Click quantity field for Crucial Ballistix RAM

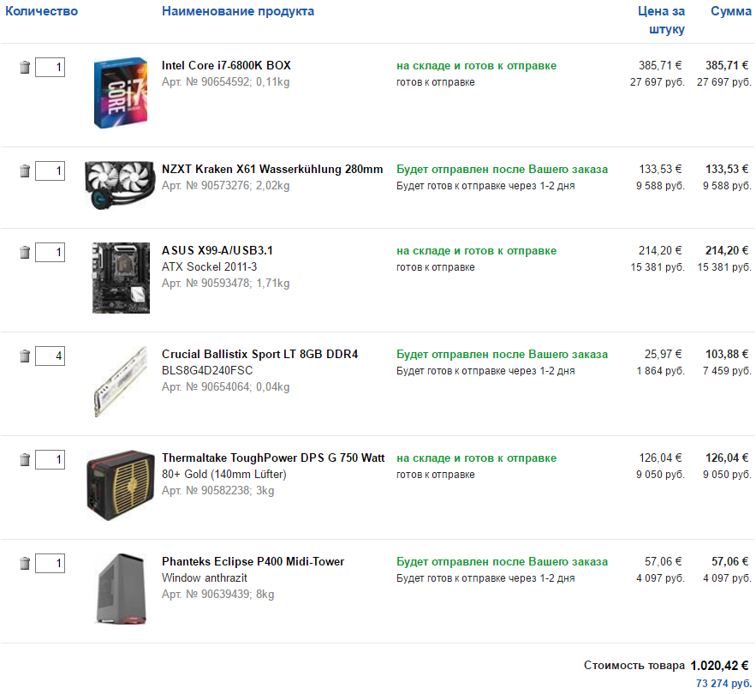[x=50, y=356]
